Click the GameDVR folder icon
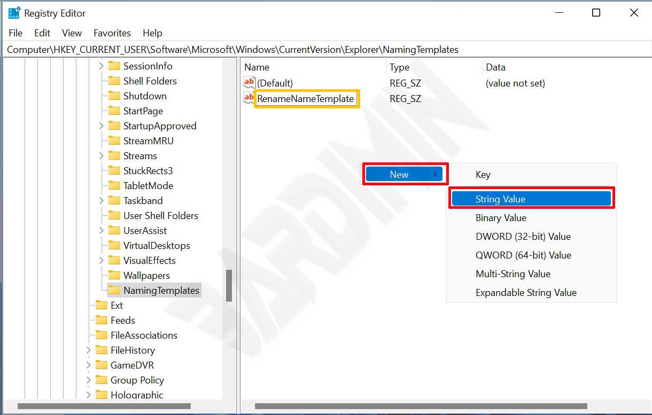The height and width of the screenshot is (415, 652). (102, 365)
